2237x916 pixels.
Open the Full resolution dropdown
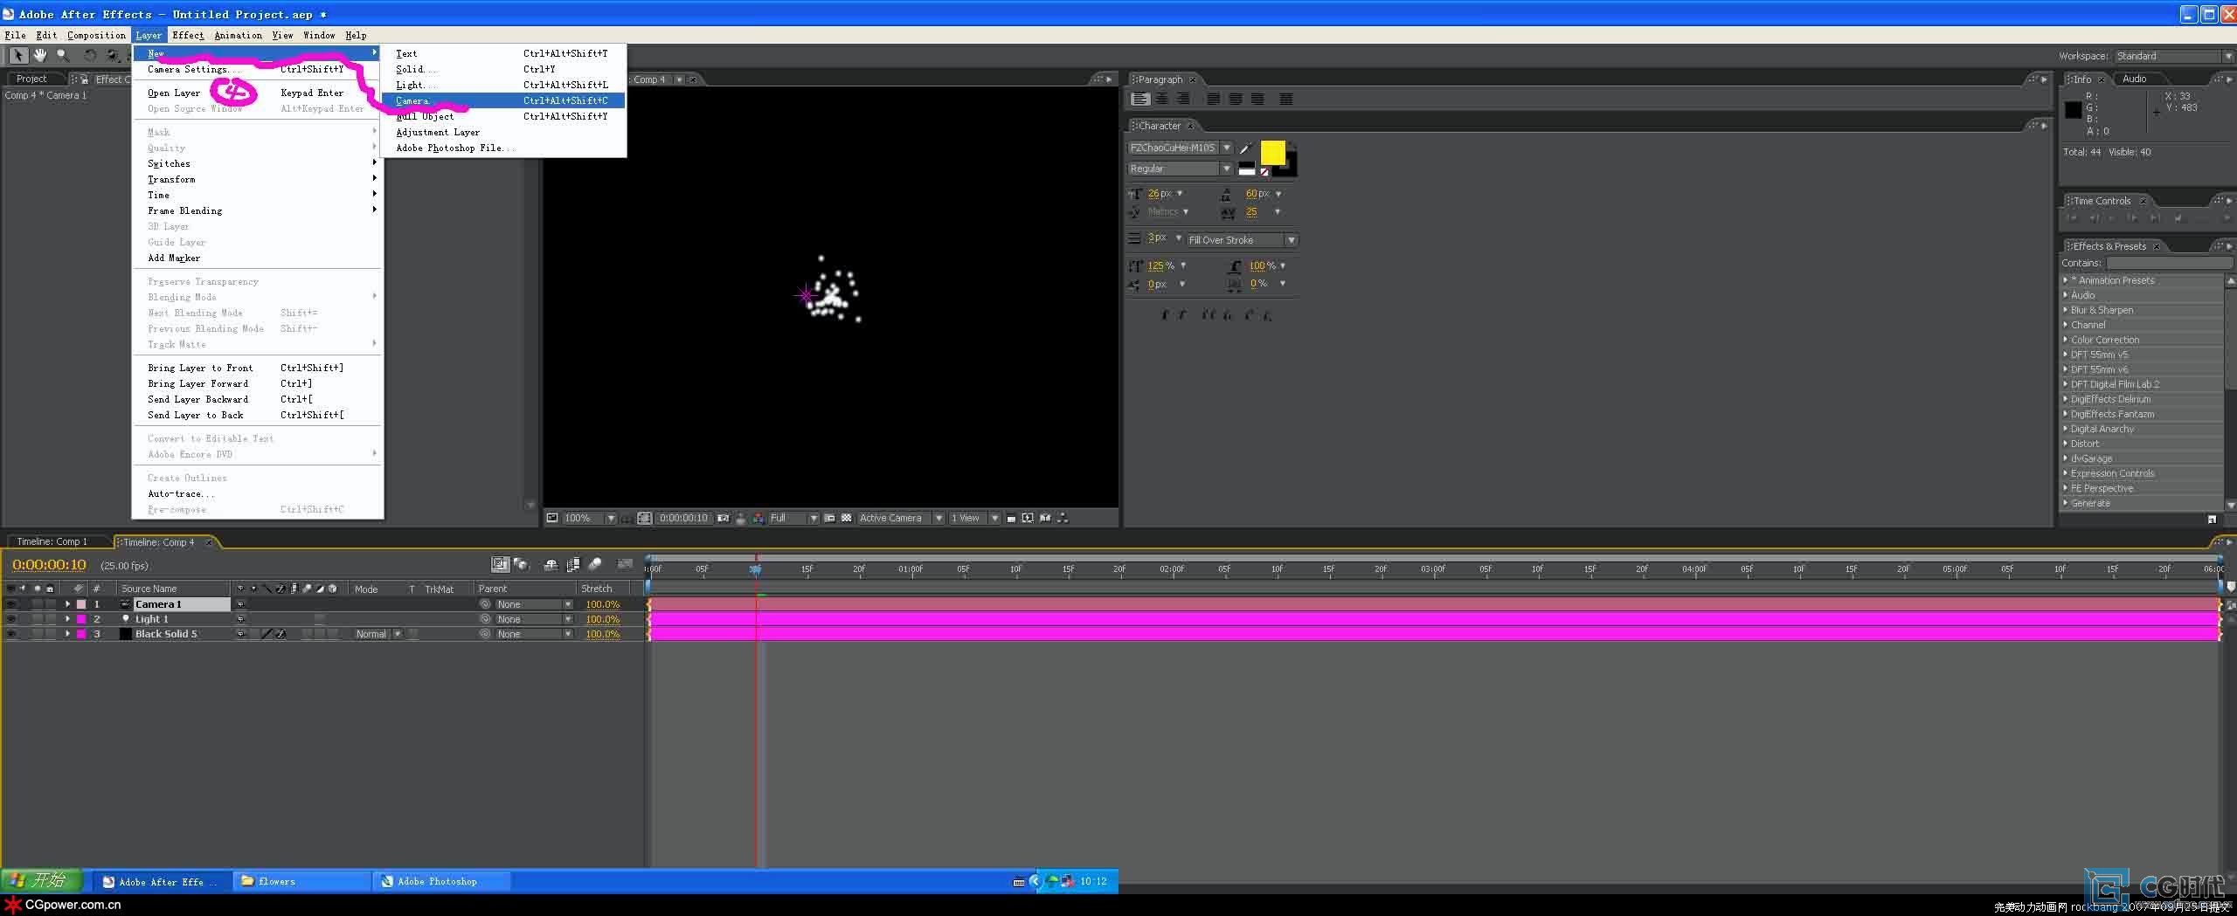coord(793,518)
